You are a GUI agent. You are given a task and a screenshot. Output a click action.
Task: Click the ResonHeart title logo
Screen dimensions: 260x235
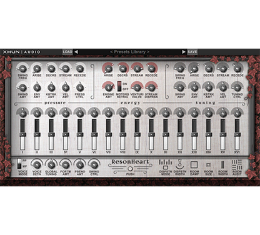point(130,162)
